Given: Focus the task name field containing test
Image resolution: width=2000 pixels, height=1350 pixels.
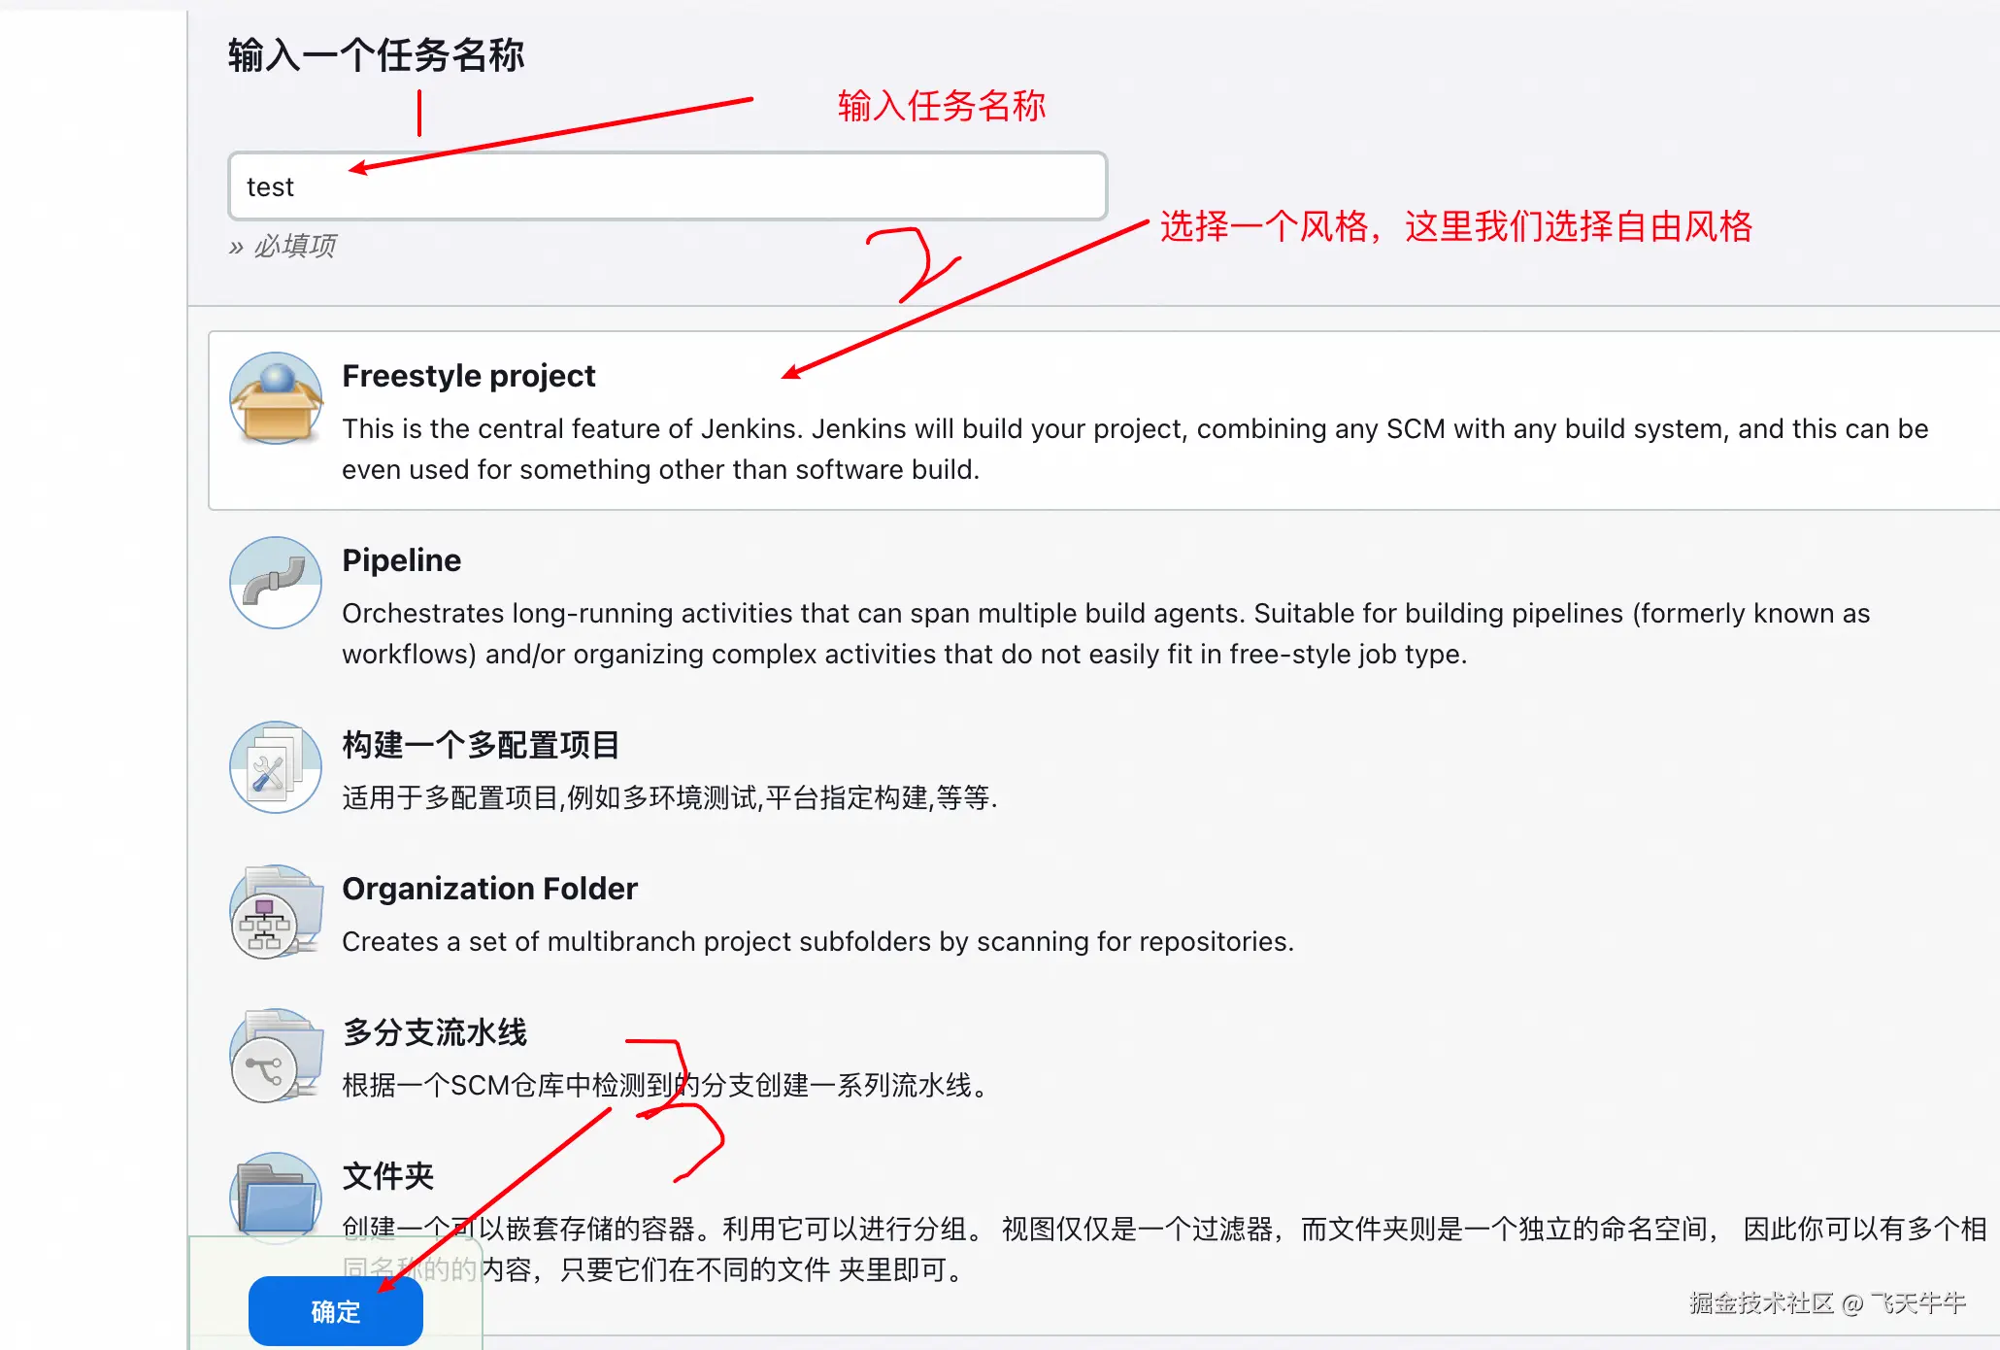Looking at the screenshot, I should point(667,186).
